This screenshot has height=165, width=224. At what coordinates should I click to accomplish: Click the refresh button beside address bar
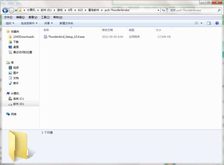click(164, 10)
